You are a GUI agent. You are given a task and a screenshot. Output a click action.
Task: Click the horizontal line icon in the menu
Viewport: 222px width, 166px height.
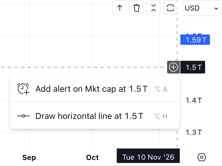24,116
